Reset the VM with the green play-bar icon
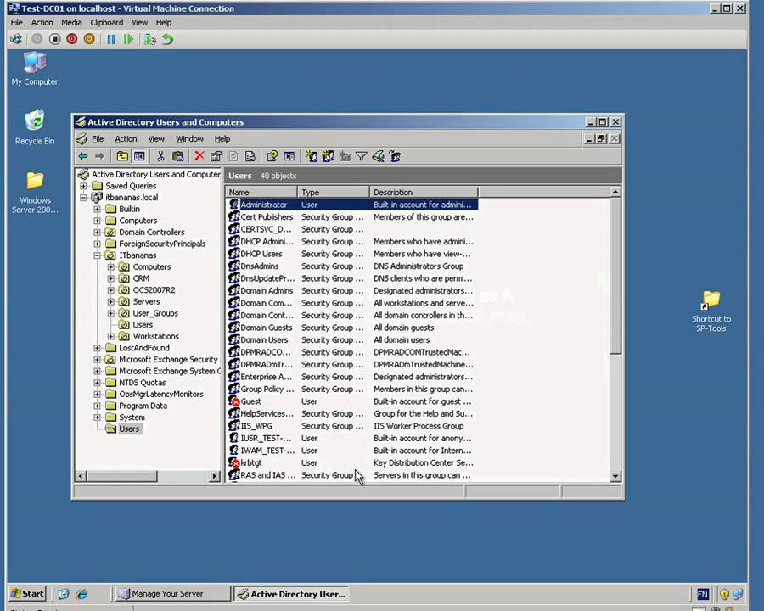Screen dimensions: 764x611 pos(128,39)
